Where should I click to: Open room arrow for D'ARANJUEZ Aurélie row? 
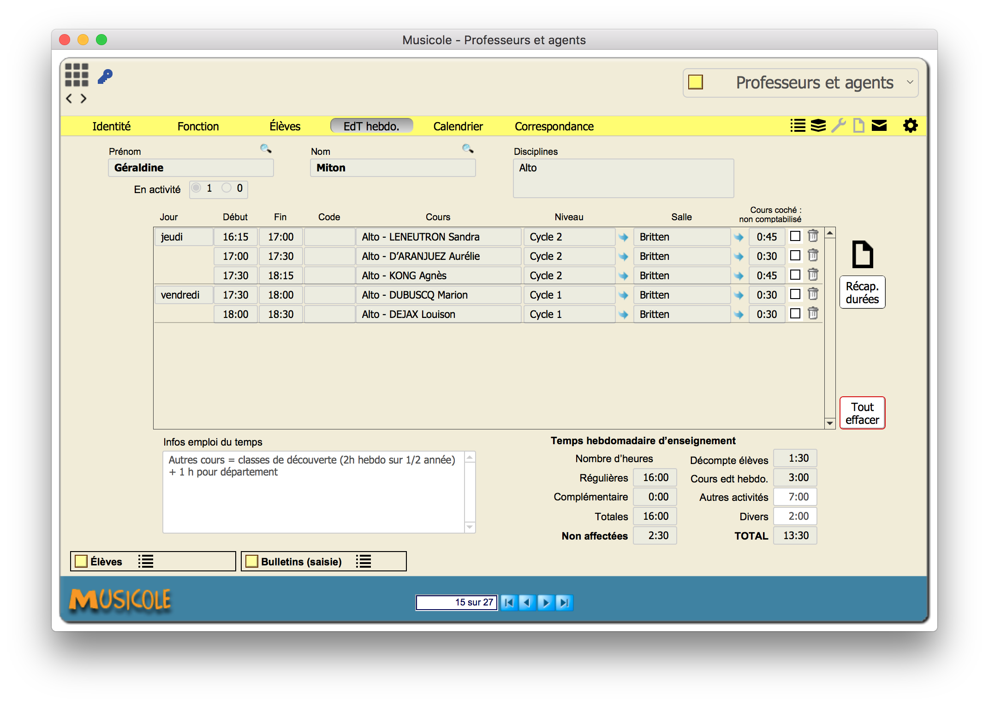pos(739,256)
